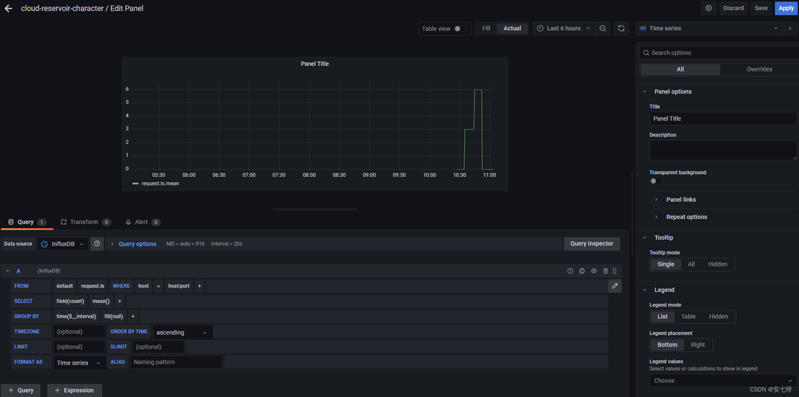Open Time series visualization picker

[x=708, y=28]
